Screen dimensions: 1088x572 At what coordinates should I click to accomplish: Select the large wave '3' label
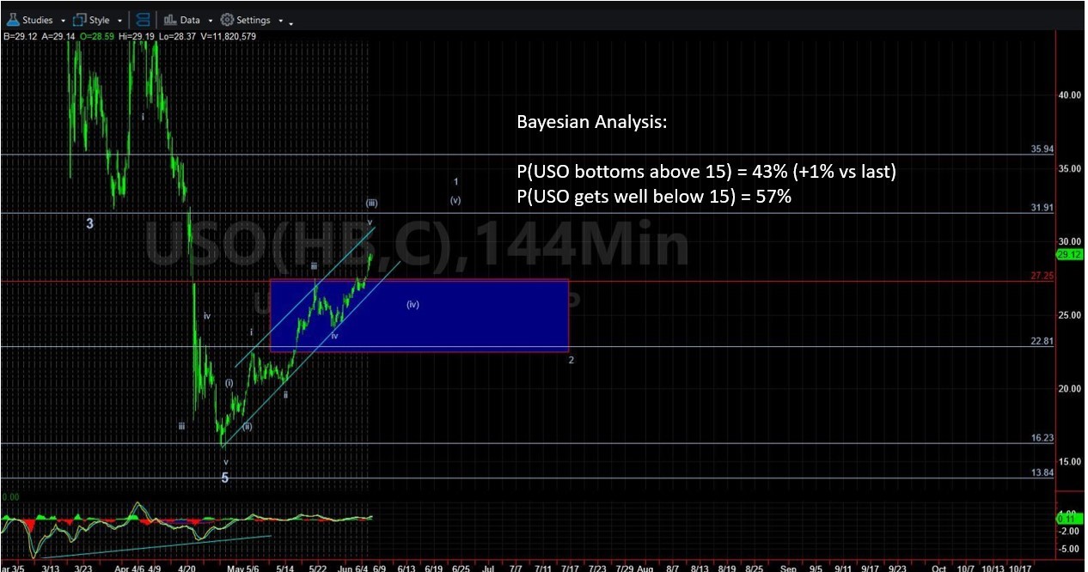tap(89, 223)
